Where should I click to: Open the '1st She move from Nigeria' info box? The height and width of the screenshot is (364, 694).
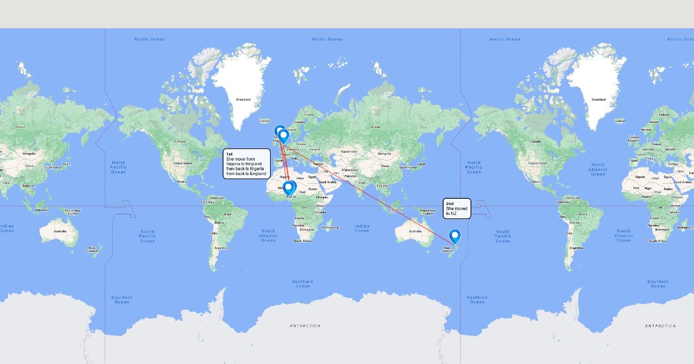(247, 164)
